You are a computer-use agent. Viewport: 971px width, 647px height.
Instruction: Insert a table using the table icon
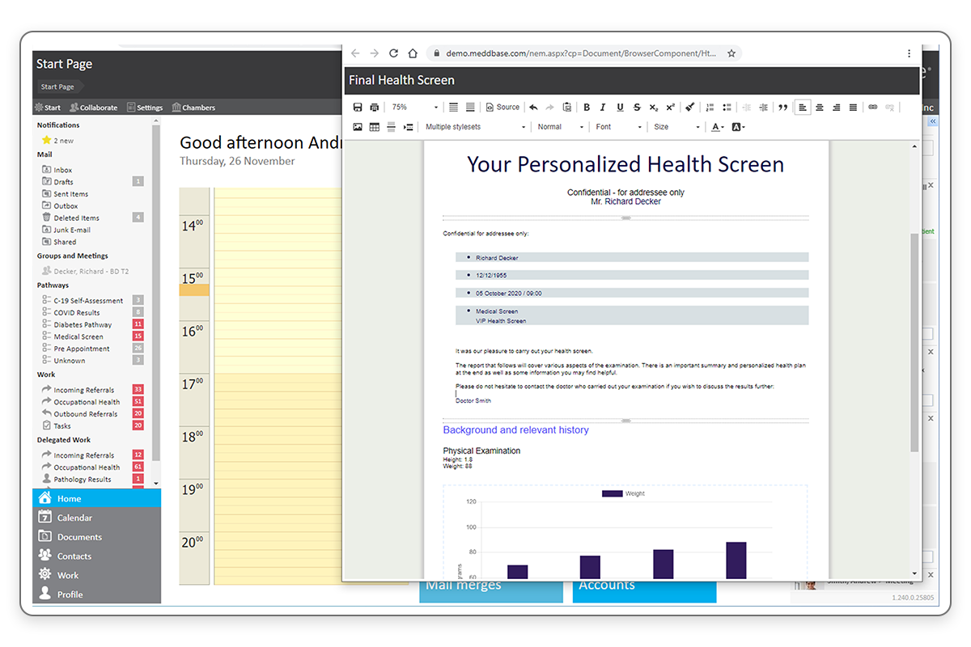(x=373, y=126)
